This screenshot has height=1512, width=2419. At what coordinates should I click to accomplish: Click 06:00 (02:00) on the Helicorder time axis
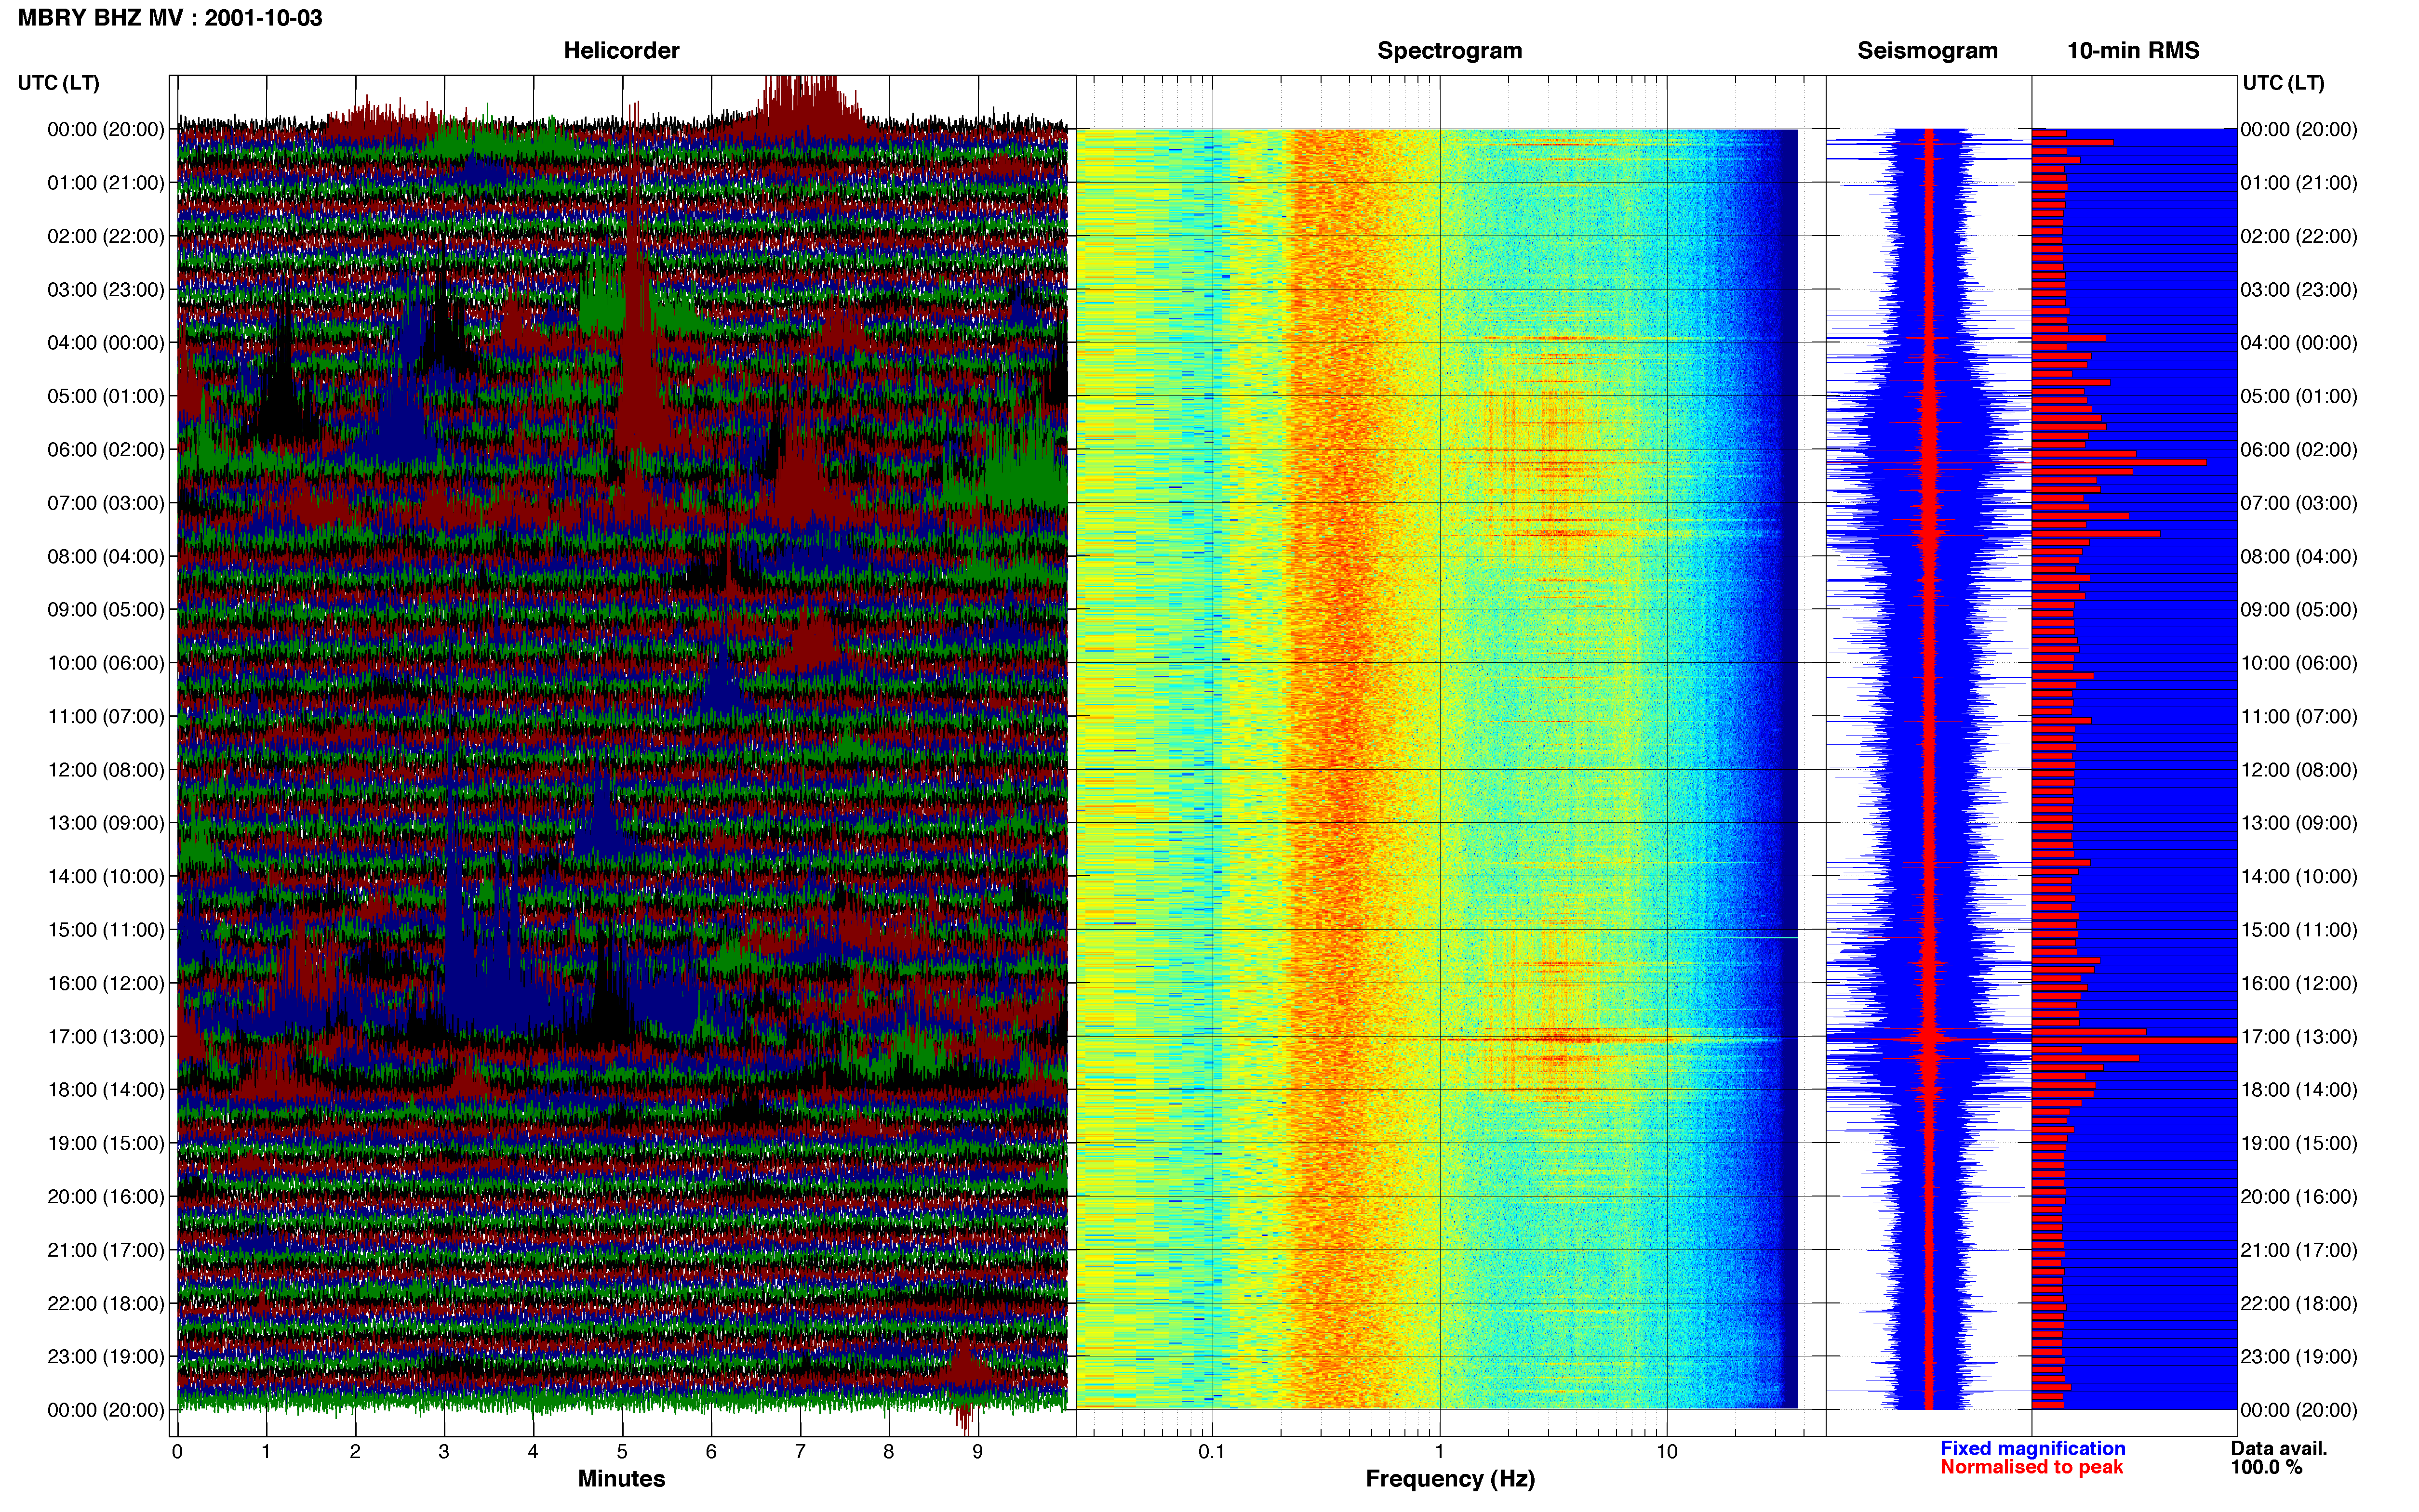(106, 450)
